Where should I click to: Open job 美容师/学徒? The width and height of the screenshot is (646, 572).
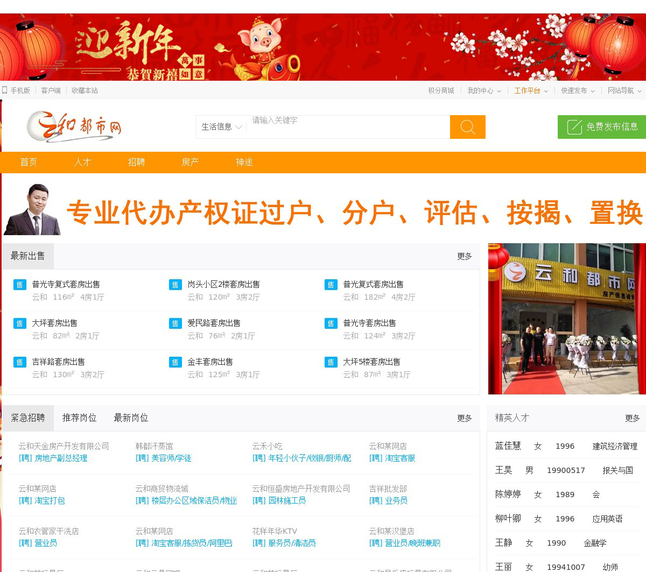163,458
